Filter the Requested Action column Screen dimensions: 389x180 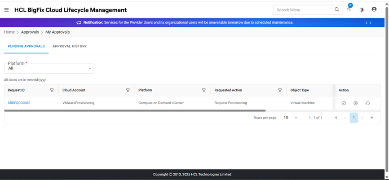click(x=280, y=90)
